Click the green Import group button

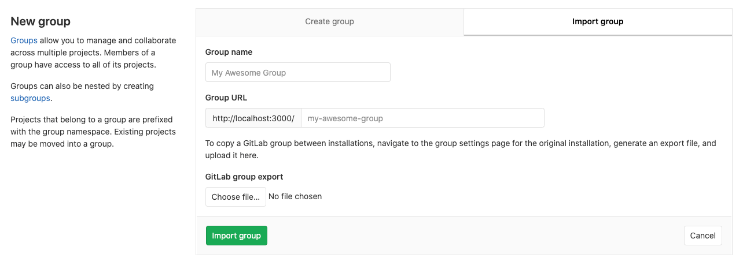pos(236,236)
